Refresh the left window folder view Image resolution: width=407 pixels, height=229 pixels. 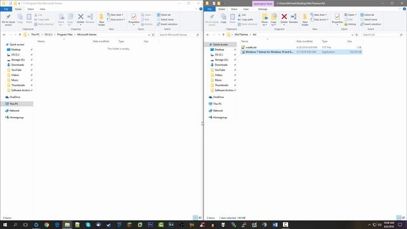click(153, 34)
